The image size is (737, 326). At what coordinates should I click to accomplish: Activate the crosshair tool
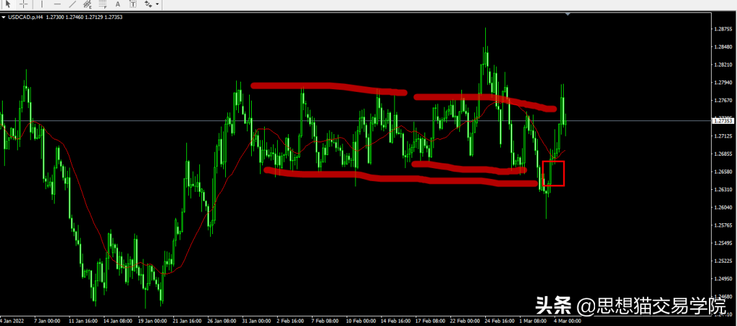pyautogui.click(x=24, y=4)
